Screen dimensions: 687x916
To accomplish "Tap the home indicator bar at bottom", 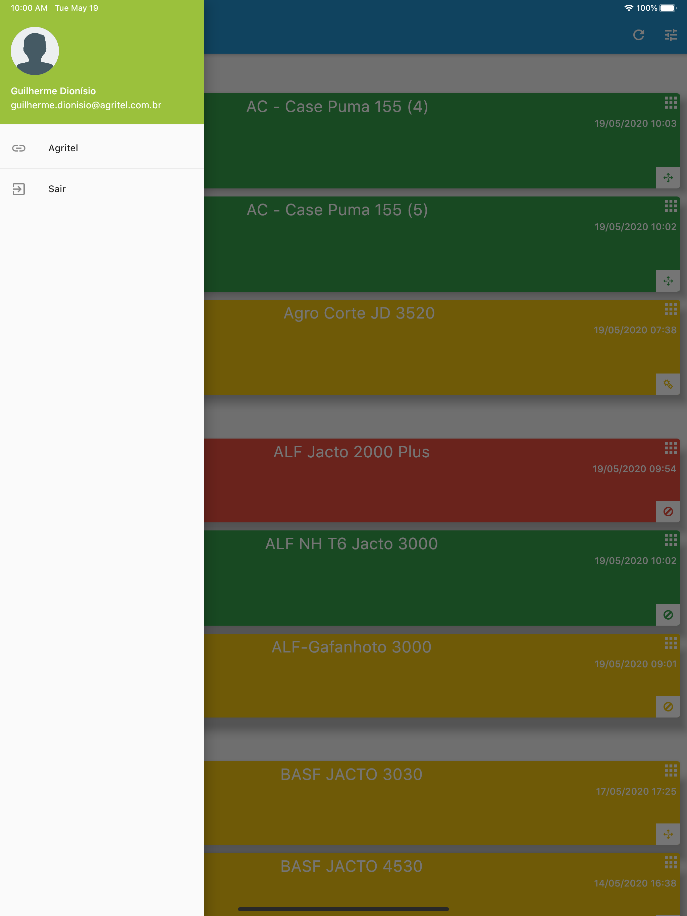I will pos(343,909).
